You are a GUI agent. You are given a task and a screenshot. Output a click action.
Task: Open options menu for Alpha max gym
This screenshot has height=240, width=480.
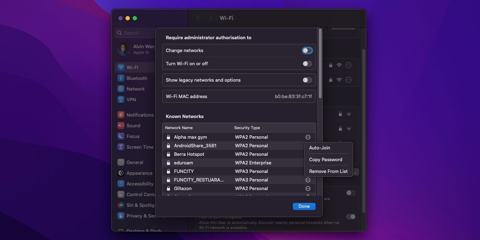coord(307,137)
